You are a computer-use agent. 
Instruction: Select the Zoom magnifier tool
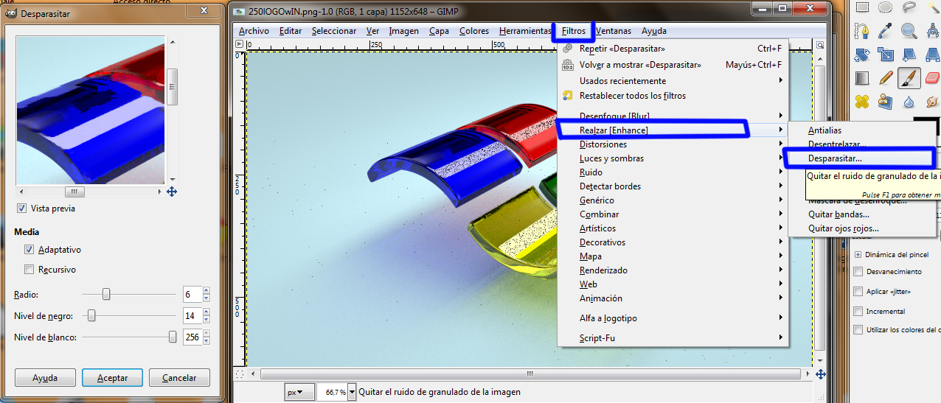click(909, 31)
